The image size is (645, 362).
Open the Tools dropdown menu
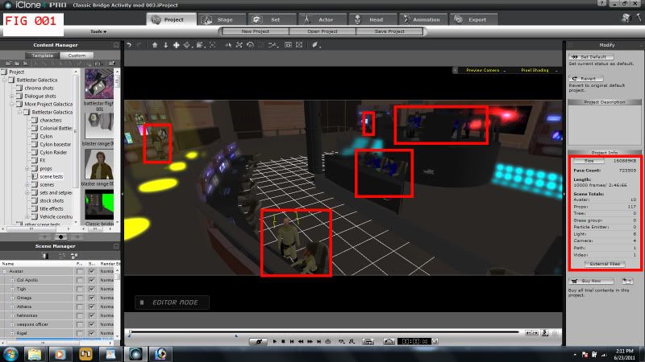click(x=98, y=31)
